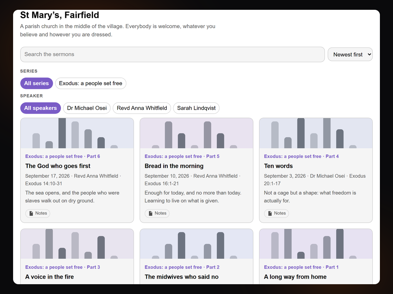Click the September 10, 2026 date line

point(193,180)
